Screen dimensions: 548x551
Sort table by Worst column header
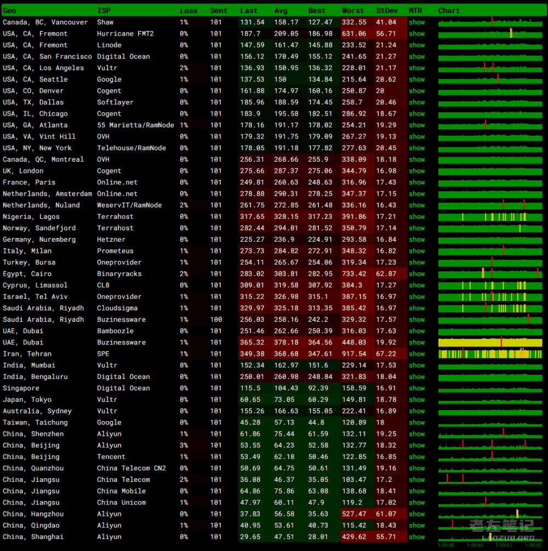(x=352, y=10)
